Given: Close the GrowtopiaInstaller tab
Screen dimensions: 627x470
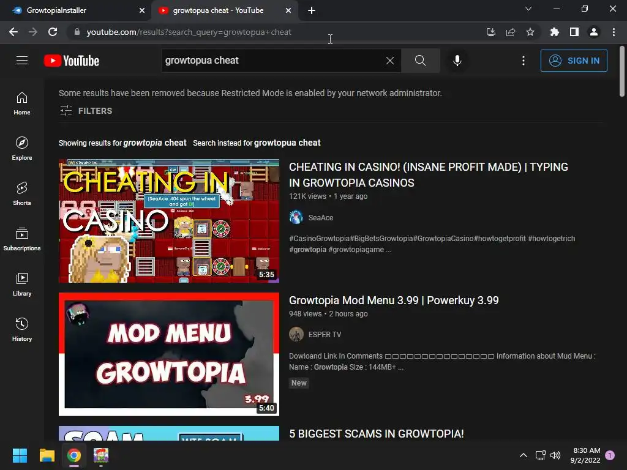Looking at the screenshot, I should 142,10.
